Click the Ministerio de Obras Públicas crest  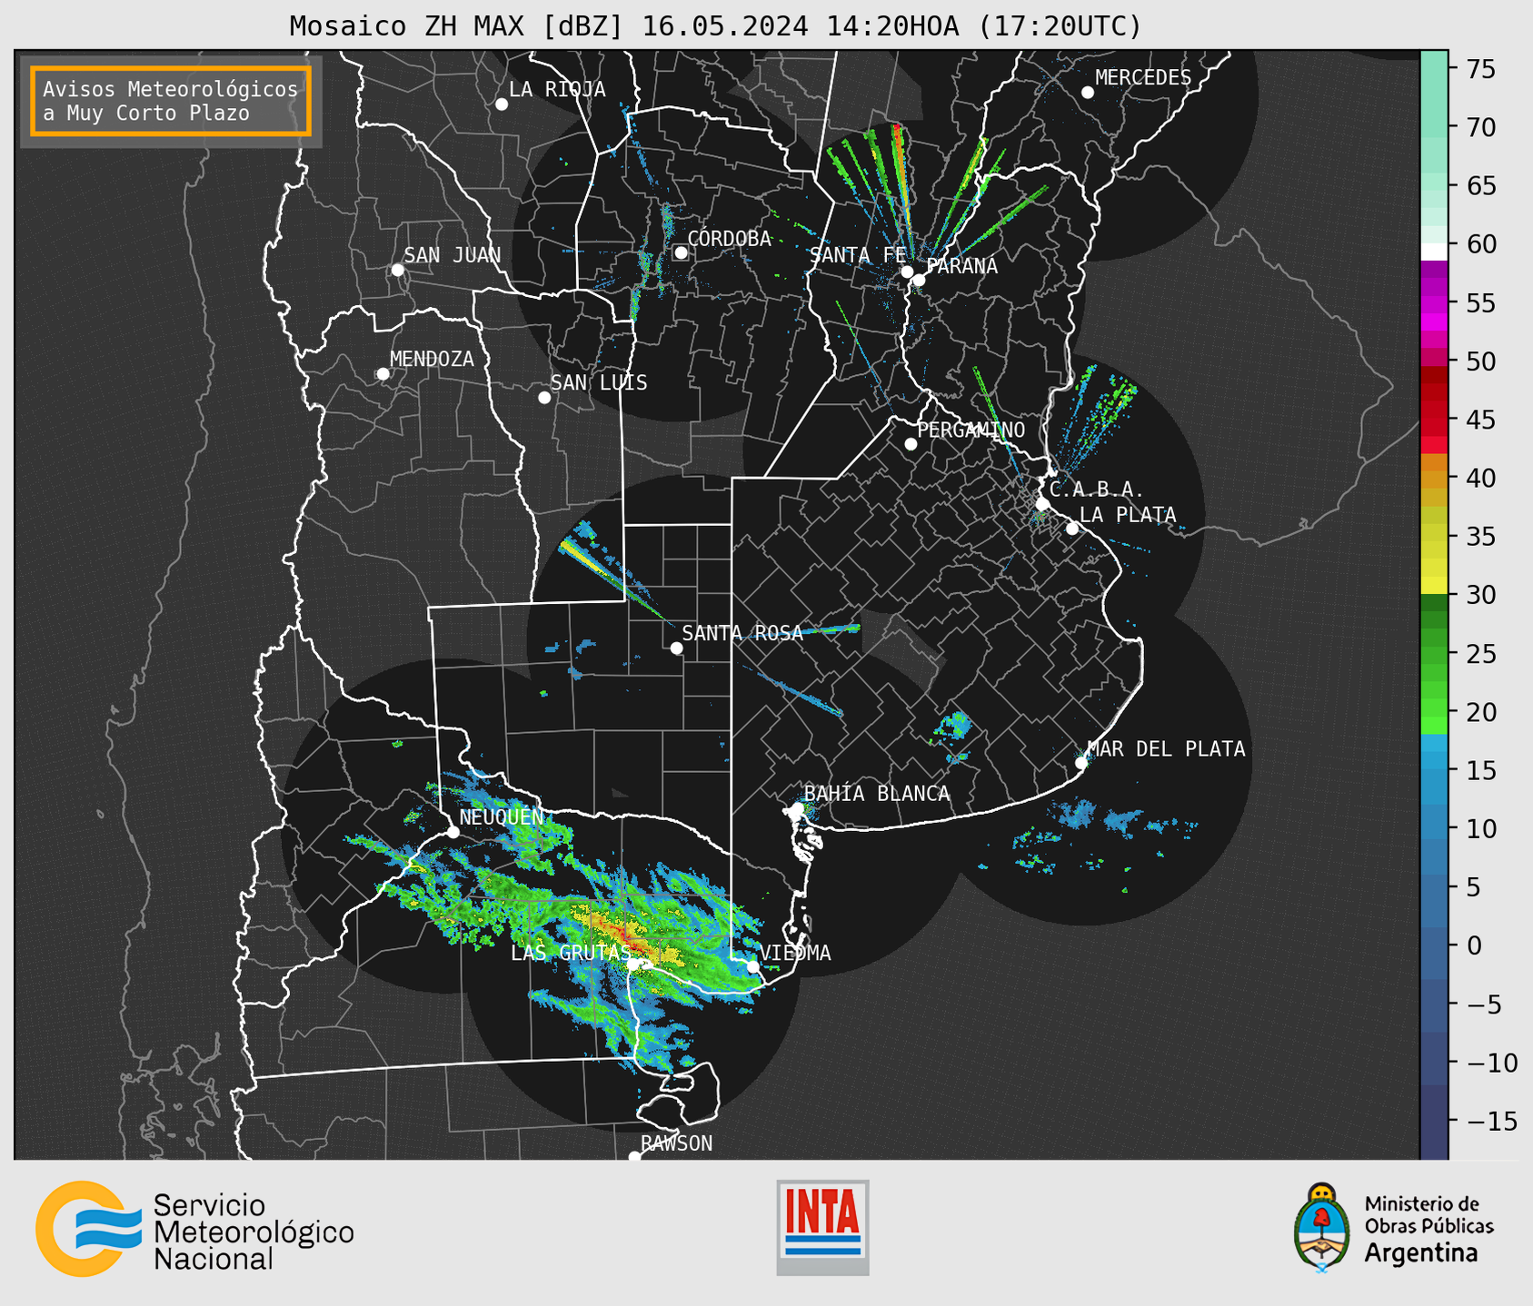(1322, 1227)
